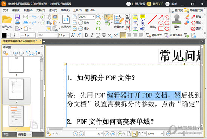Expand thumbnail panel options gear dropdown

(10, 53)
